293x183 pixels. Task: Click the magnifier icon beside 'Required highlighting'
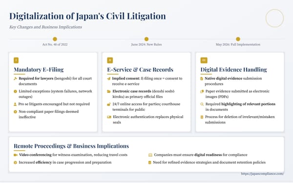point(202,104)
